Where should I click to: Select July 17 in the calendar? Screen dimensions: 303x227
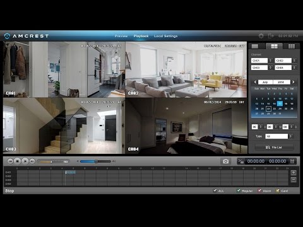[x=280, y=103]
